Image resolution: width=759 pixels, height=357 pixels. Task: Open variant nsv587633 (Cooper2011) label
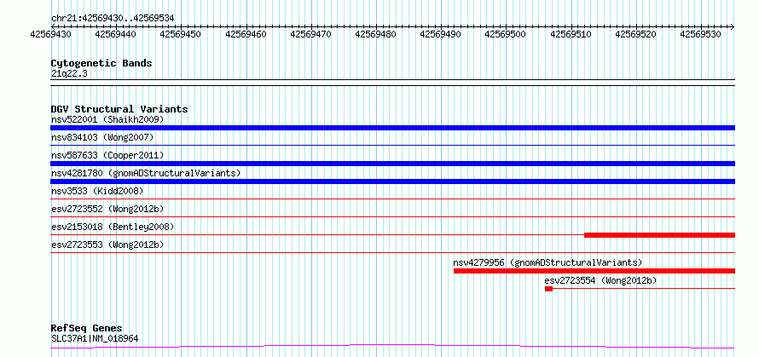click(x=107, y=155)
